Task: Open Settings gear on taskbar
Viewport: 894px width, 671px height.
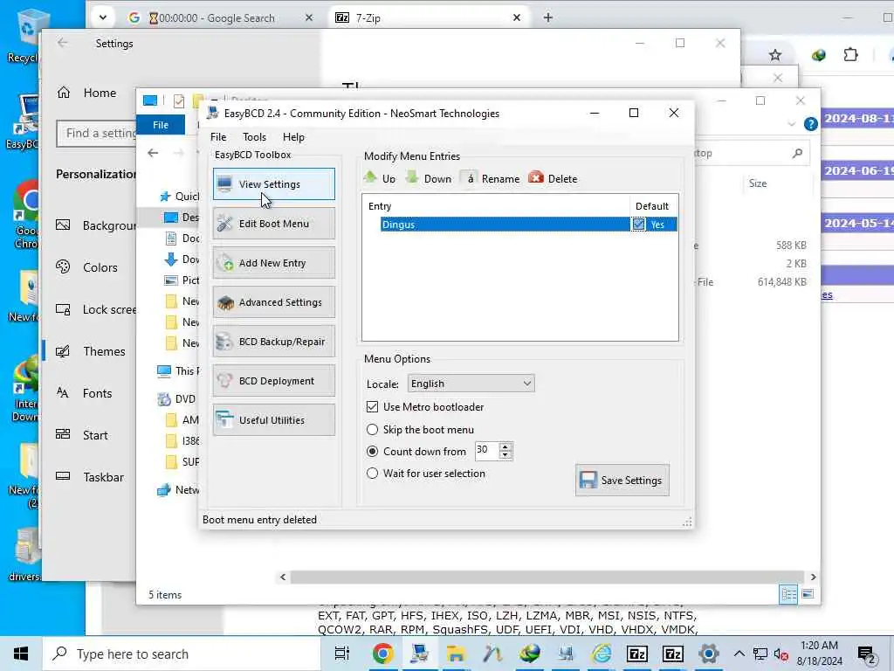Action: tap(709, 654)
